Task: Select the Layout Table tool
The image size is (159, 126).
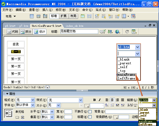Action: click(83, 16)
